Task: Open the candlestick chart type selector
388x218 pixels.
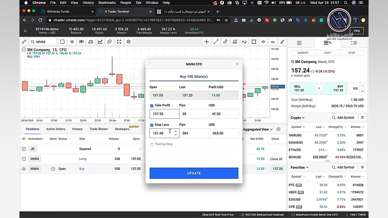Action: coord(81,42)
